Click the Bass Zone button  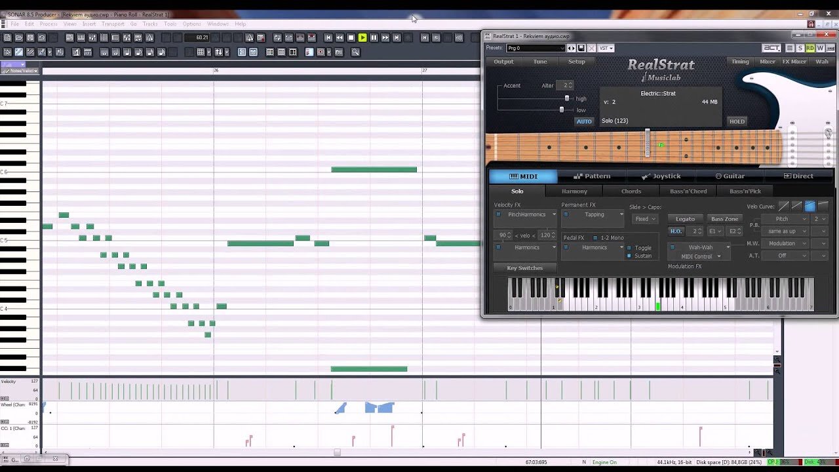(724, 219)
